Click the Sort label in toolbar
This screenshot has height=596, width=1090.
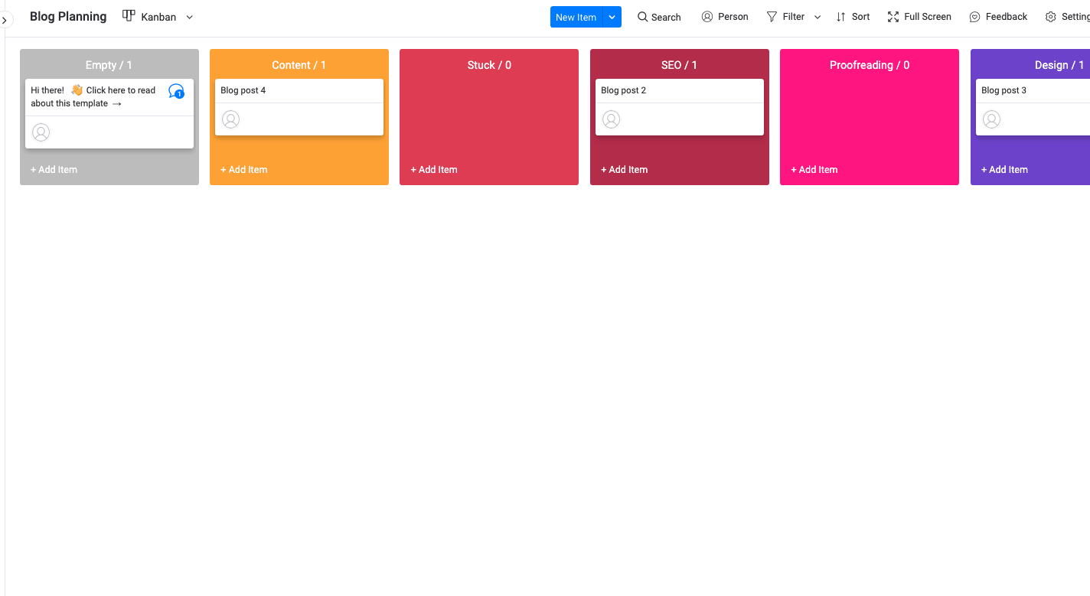pyautogui.click(x=861, y=17)
